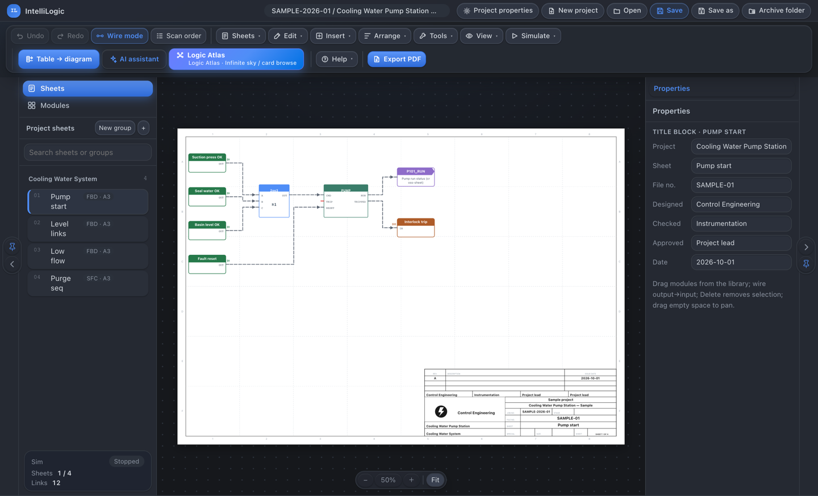Viewport: 818px width, 496px height.
Task: Focus the Search sheets or groups field
Action: 87,152
